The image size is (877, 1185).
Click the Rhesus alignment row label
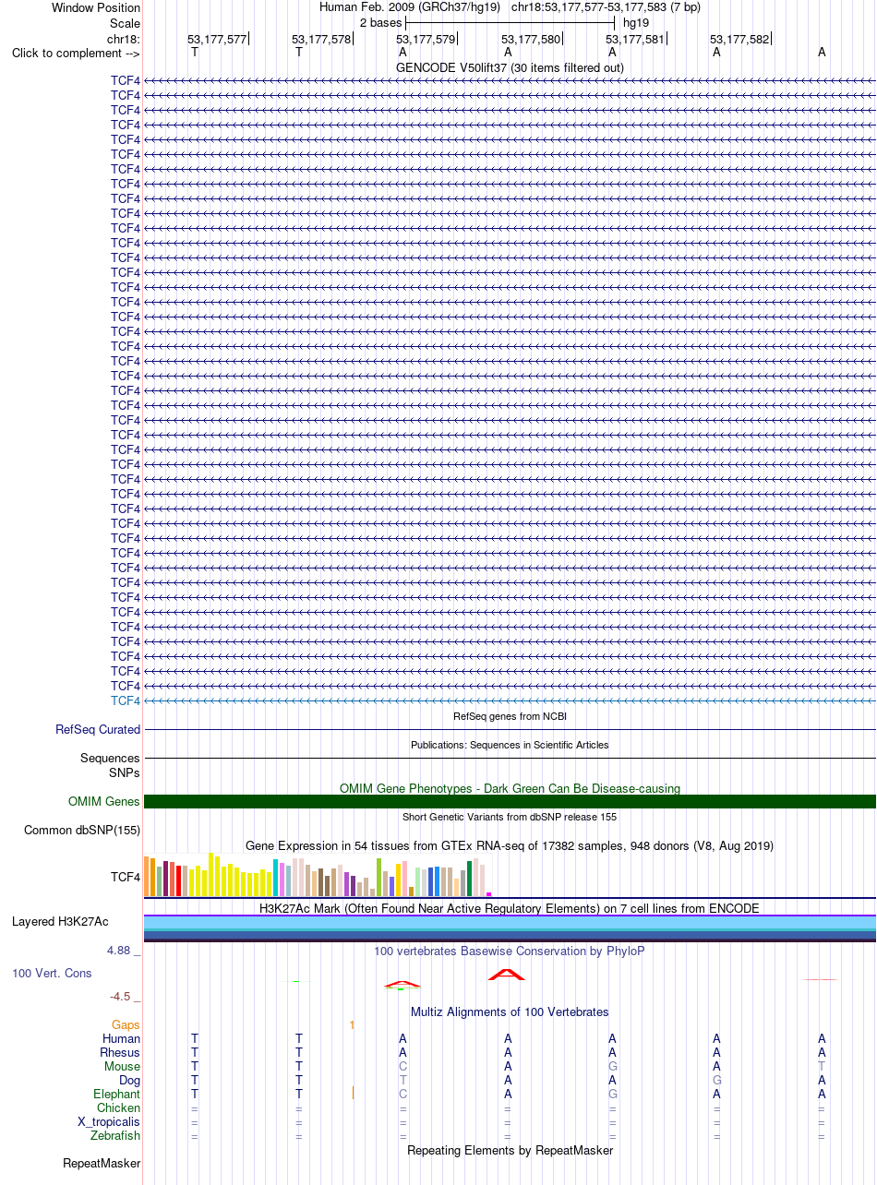(x=120, y=1052)
